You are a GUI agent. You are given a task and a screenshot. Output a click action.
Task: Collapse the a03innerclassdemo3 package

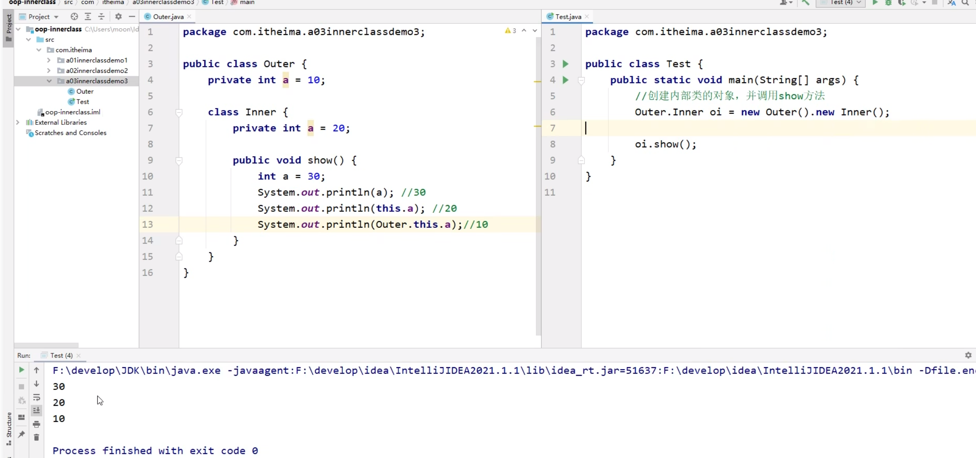coord(49,81)
